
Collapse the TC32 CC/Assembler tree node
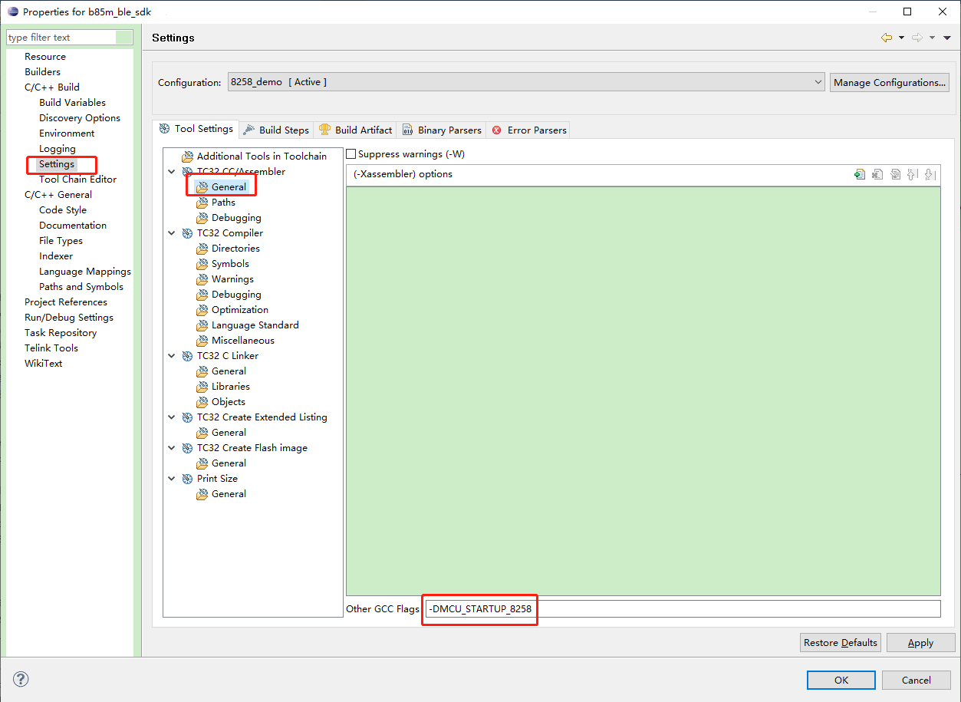coord(172,171)
